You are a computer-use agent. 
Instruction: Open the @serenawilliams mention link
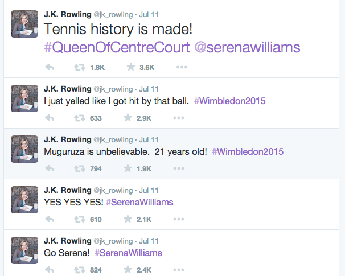coord(247,47)
